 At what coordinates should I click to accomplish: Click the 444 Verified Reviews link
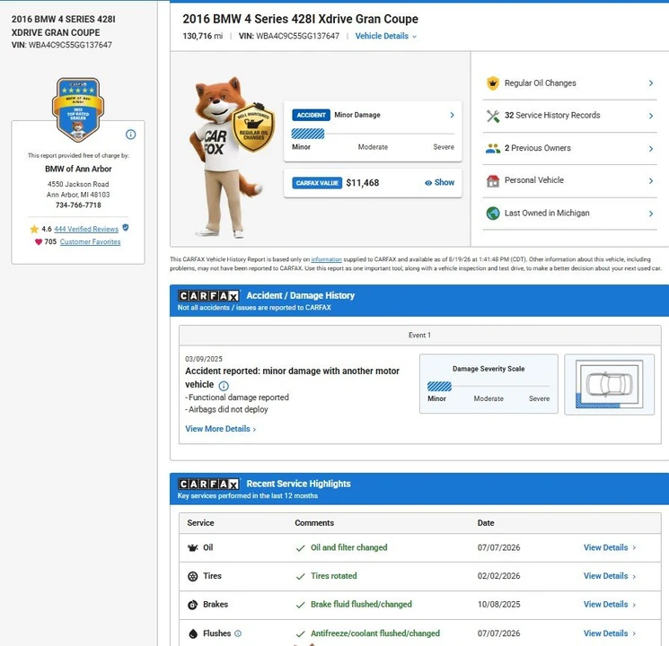click(86, 229)
